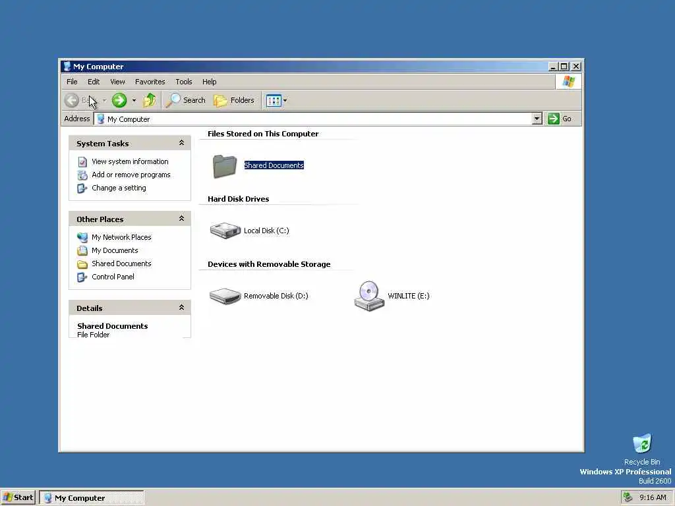Click the Up folder toolbar icon

150,100
